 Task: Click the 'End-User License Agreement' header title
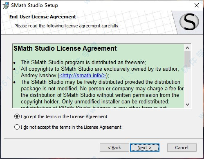(43, 17)
